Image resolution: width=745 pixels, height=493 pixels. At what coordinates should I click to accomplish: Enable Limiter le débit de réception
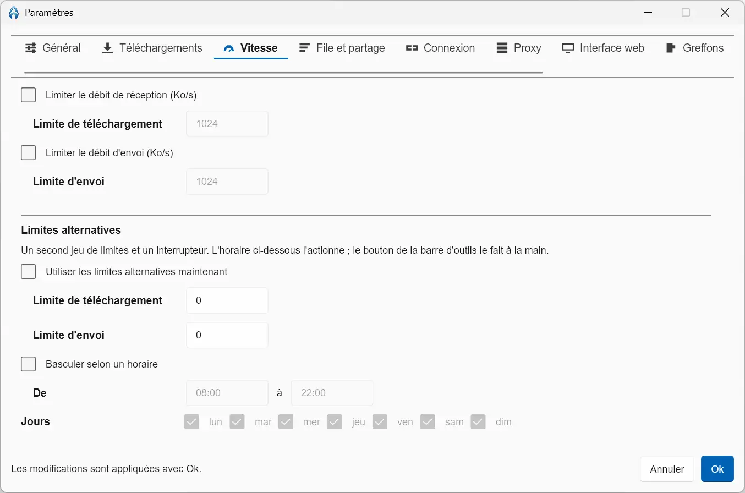(x=28, y=95)
